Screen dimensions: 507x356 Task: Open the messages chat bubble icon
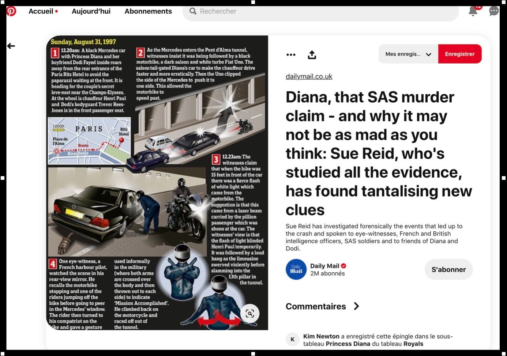pyautogui.click(x=493, y=11)
